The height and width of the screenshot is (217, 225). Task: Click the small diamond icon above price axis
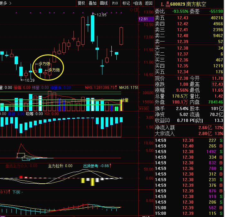(x=131, y=10)
